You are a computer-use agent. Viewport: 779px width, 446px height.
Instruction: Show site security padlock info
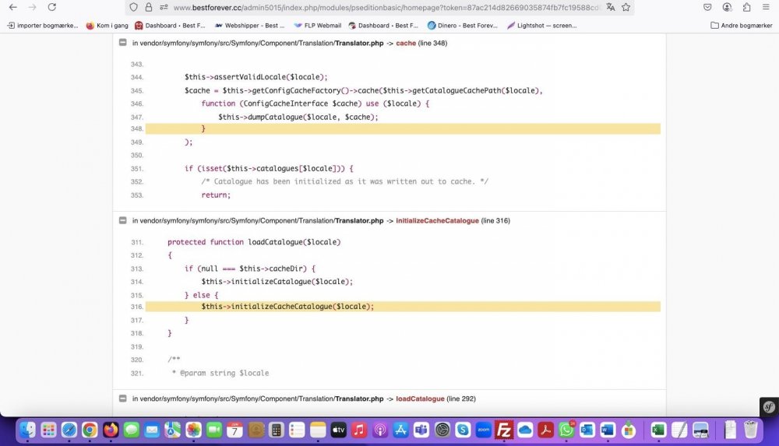[149, 8]
